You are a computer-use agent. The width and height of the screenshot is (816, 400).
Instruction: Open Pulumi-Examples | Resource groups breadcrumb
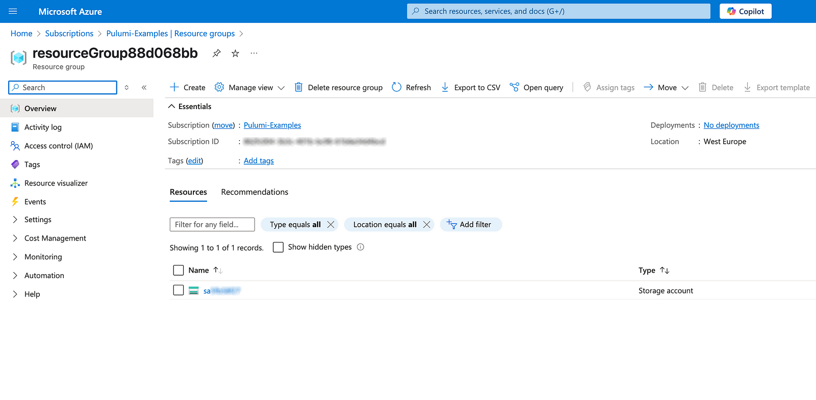170,34
